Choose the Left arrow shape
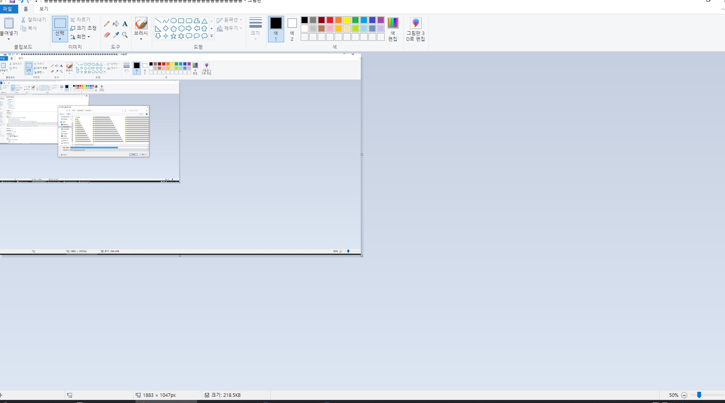725x403 pixels. point(196,28)
